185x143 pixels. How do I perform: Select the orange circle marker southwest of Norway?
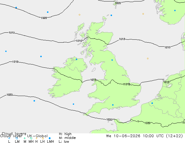143,14
